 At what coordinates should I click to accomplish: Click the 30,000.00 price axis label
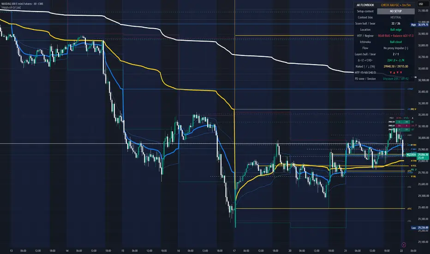tap(423, 138)
